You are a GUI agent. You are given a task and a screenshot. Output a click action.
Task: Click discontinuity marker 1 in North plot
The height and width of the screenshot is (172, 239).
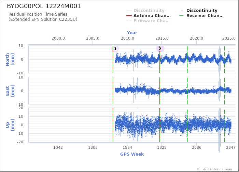pos(115,49)
